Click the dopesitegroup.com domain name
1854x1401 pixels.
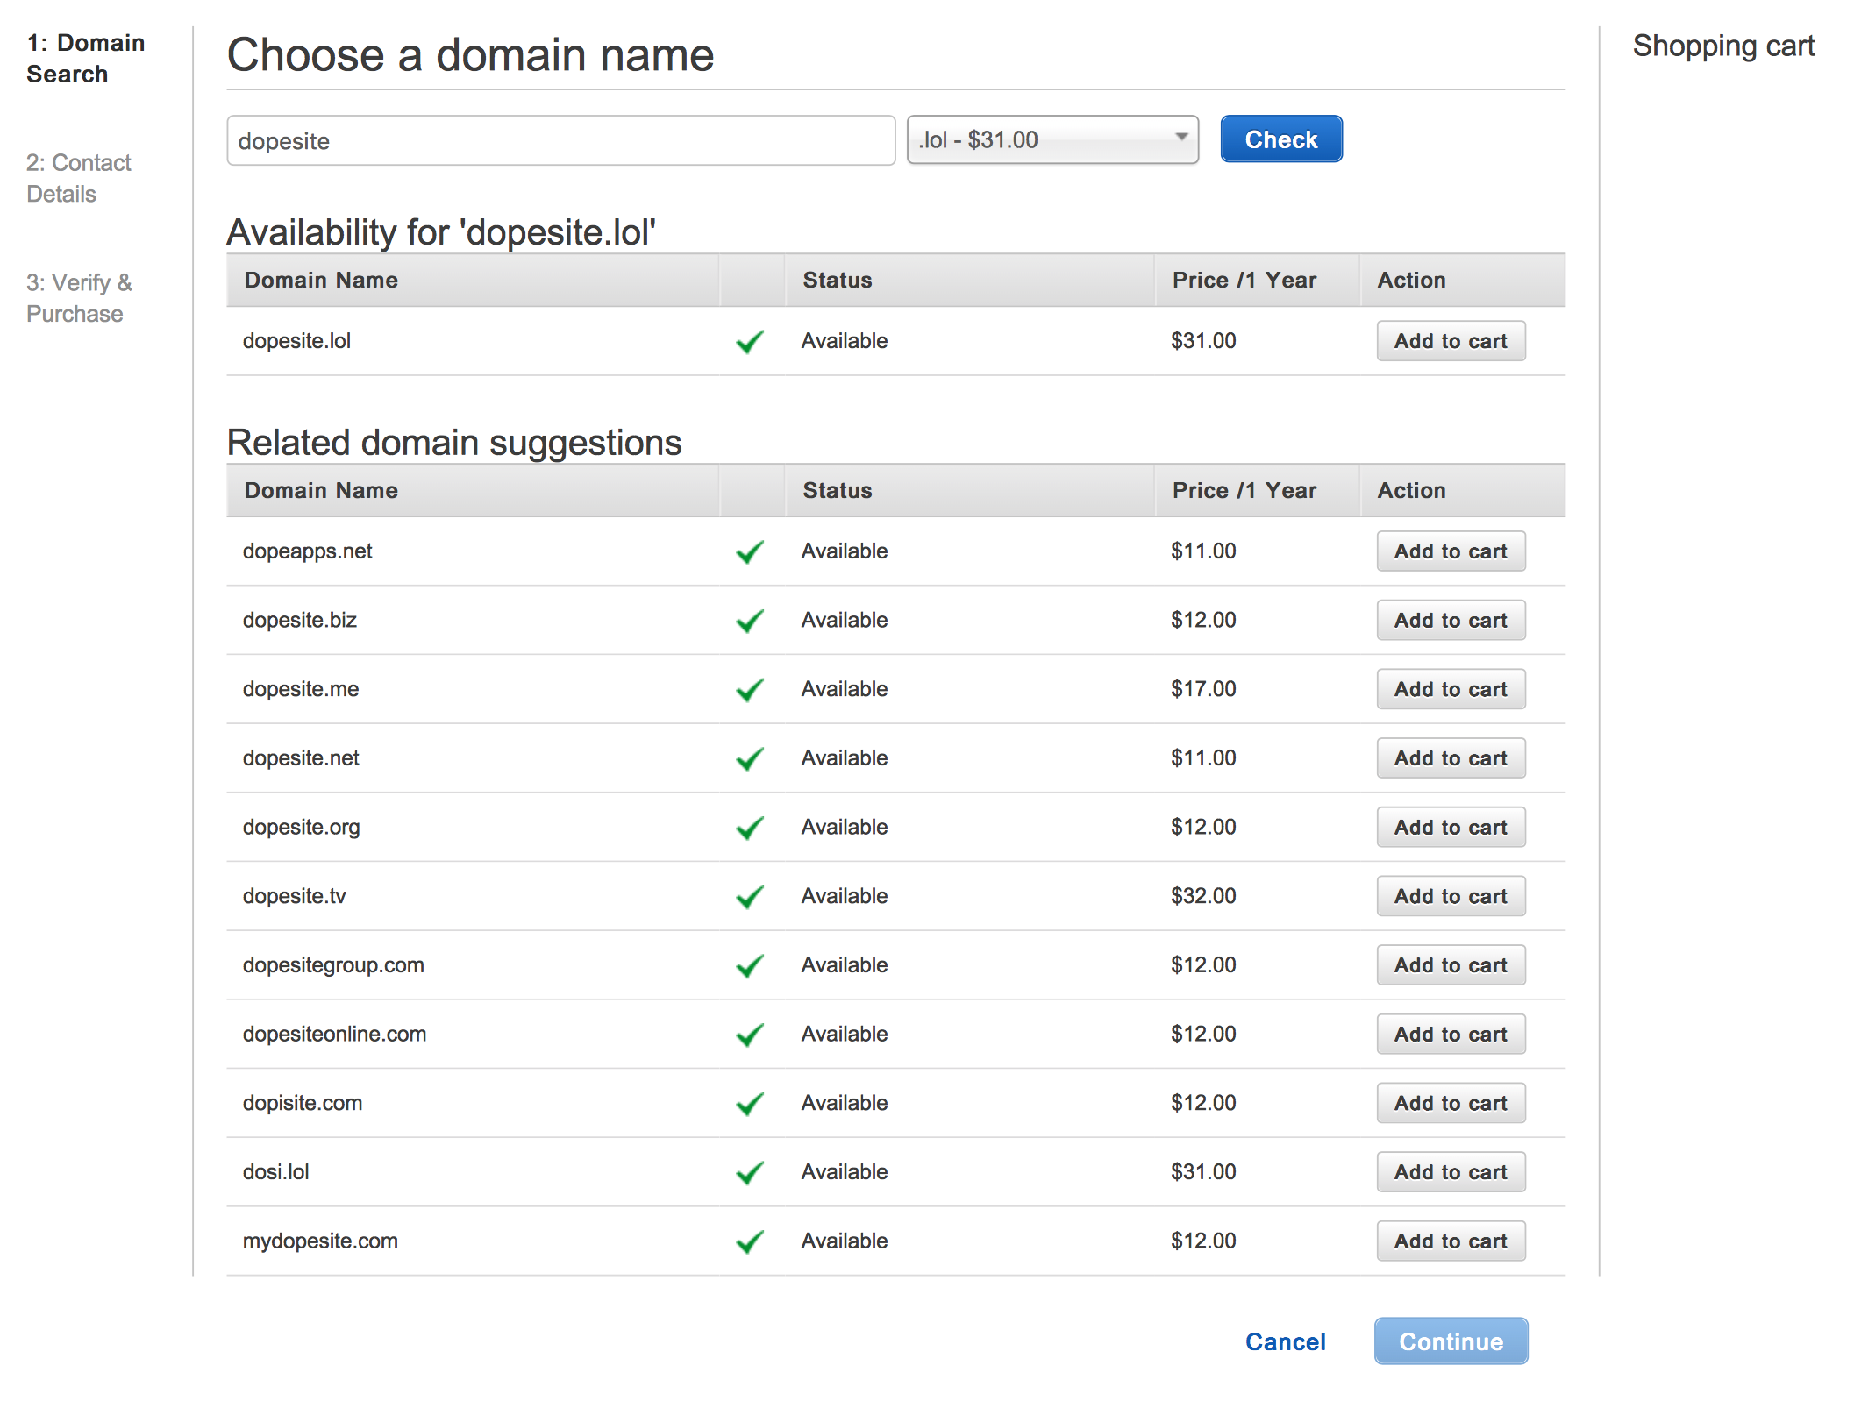coord(333,965)
